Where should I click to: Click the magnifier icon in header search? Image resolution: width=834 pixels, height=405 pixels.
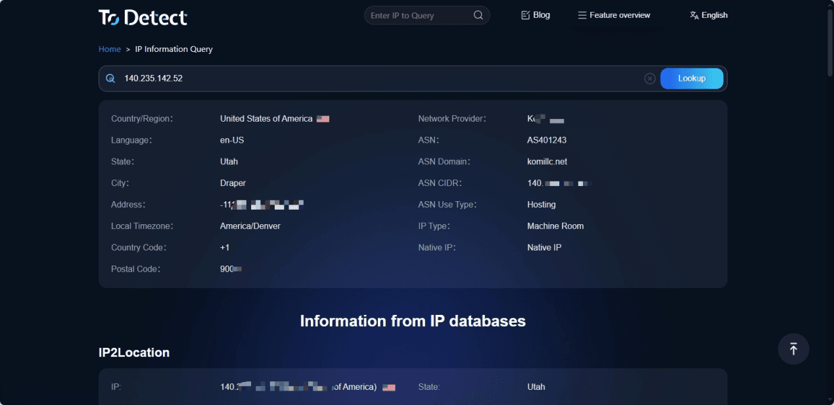478,15
